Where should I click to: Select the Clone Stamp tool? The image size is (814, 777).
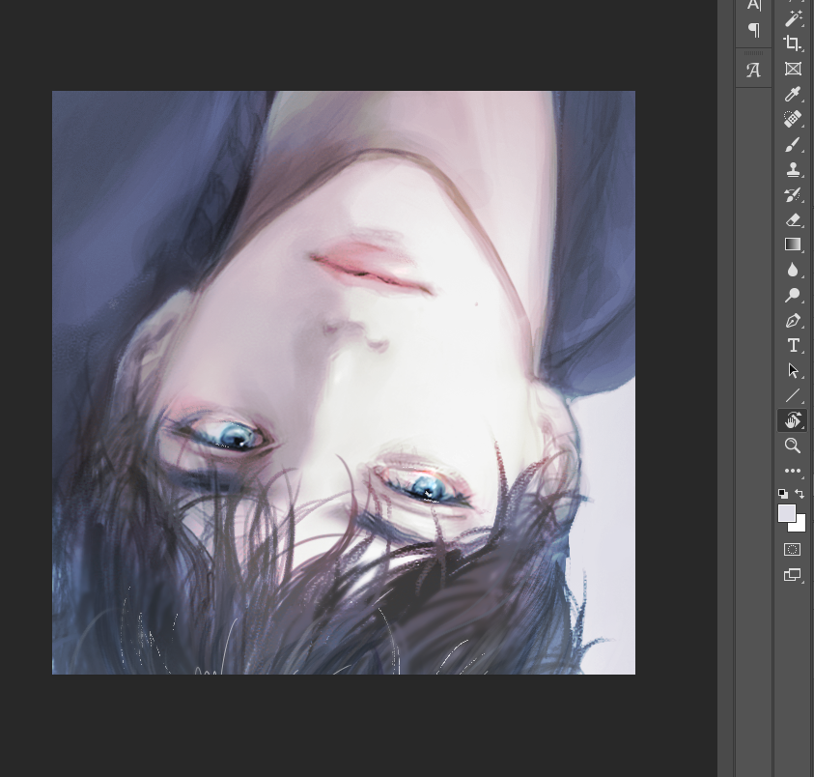click(x=792, y=169)
